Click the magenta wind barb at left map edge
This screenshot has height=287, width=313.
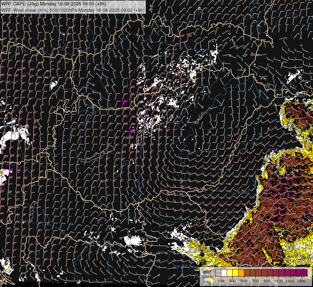tap(11, 172)
